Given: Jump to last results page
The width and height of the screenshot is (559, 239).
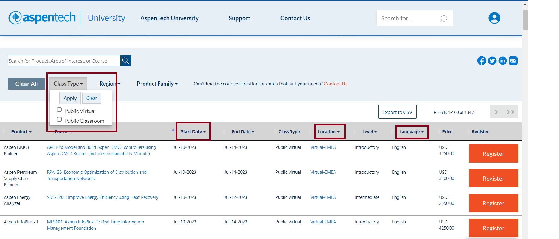Looking at the screenshot, I should point(510,112).
